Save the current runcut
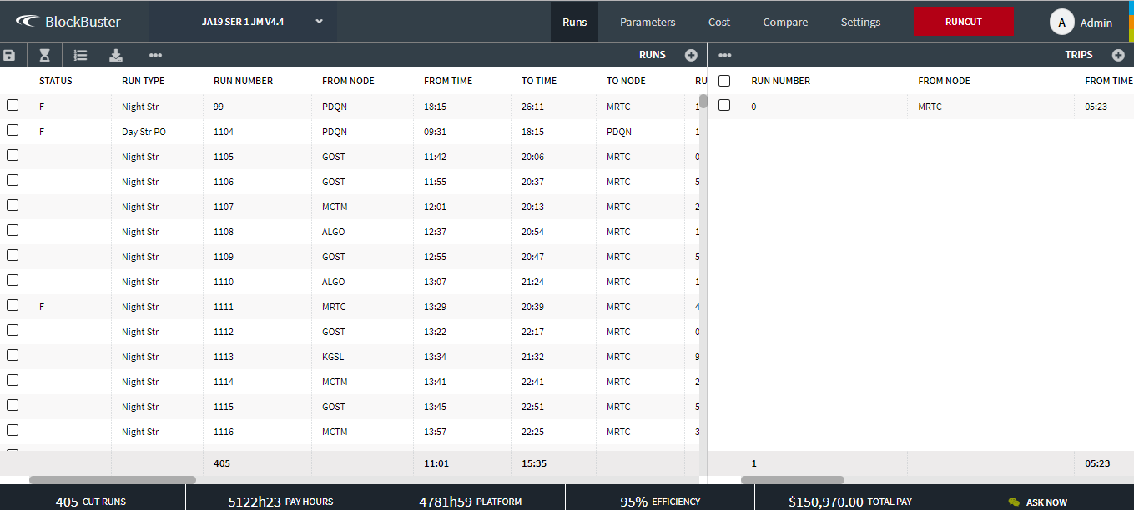This screenshot has width=1134, height=510. (11, 55)
